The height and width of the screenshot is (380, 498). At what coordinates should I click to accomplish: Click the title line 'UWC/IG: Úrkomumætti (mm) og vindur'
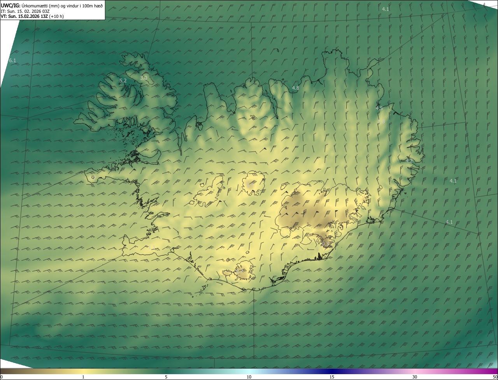[52, 5]
